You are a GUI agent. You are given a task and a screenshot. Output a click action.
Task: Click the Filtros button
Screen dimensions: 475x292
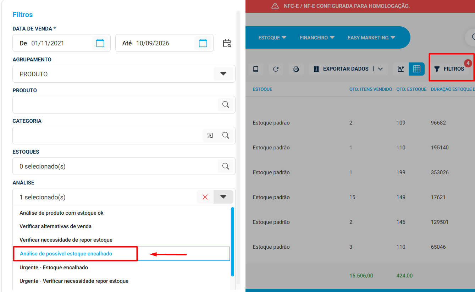click(449, 69)
